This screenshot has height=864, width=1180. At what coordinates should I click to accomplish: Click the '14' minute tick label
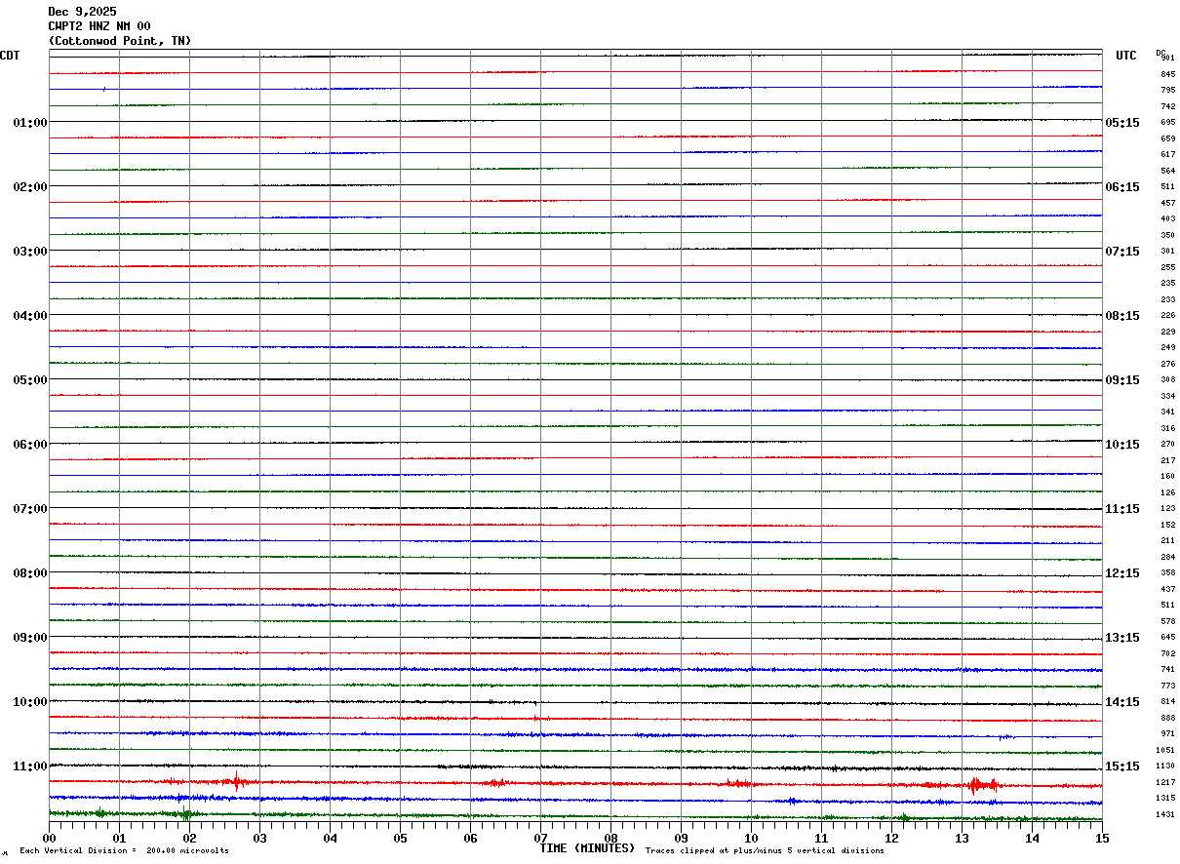[x=1032, y=838]
